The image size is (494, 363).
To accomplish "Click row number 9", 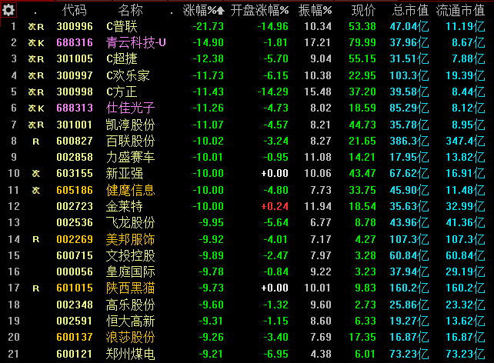I will tap(14, 157).
